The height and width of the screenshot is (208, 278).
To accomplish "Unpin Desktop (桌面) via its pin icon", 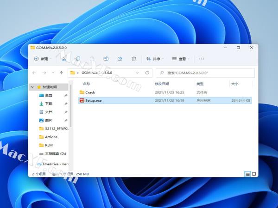I will click(66, 95).
